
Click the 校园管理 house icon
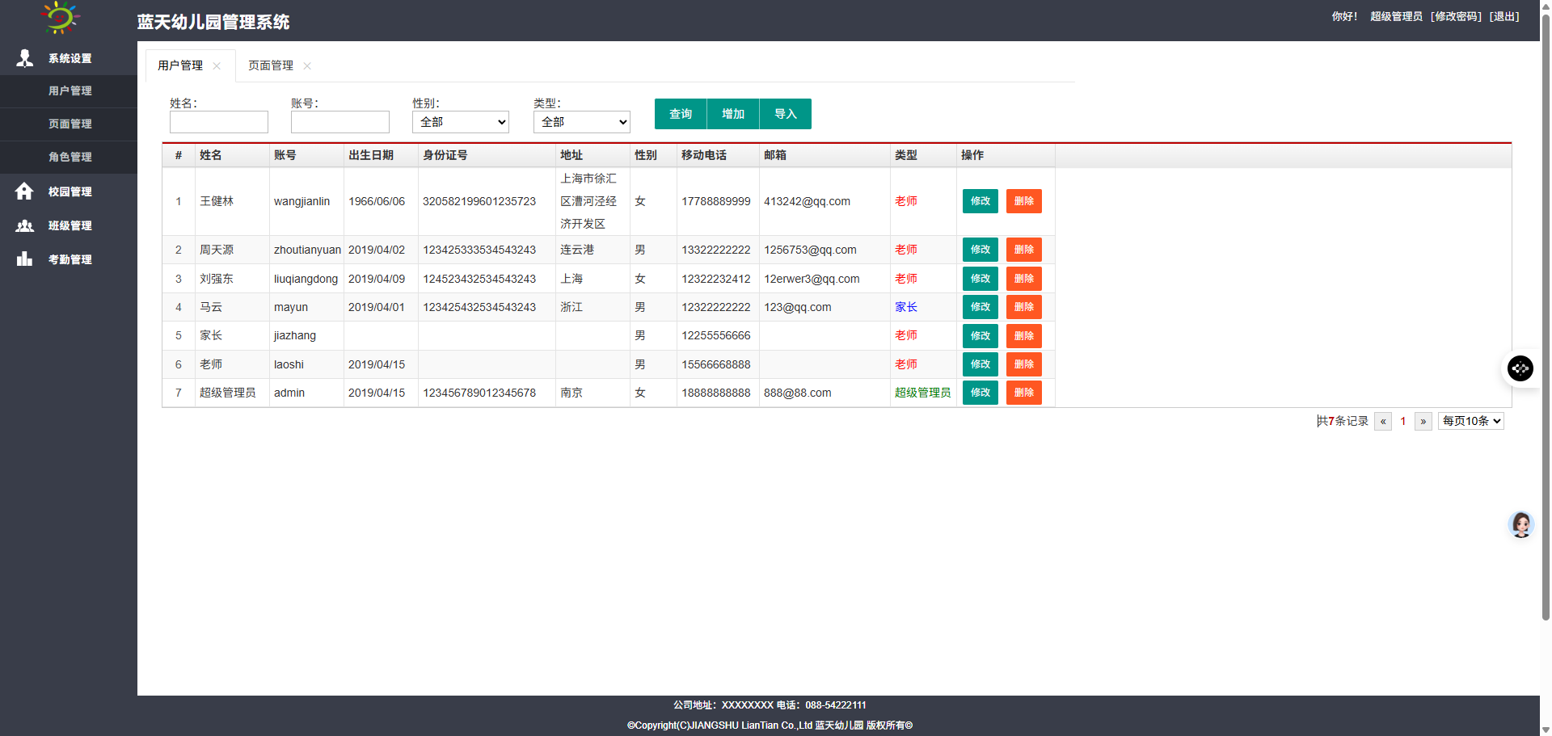24,191
